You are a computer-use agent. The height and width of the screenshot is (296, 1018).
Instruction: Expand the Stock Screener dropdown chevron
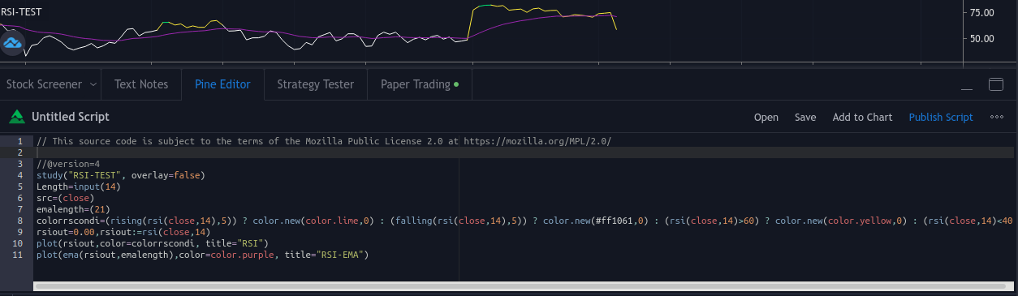[93, 84]
